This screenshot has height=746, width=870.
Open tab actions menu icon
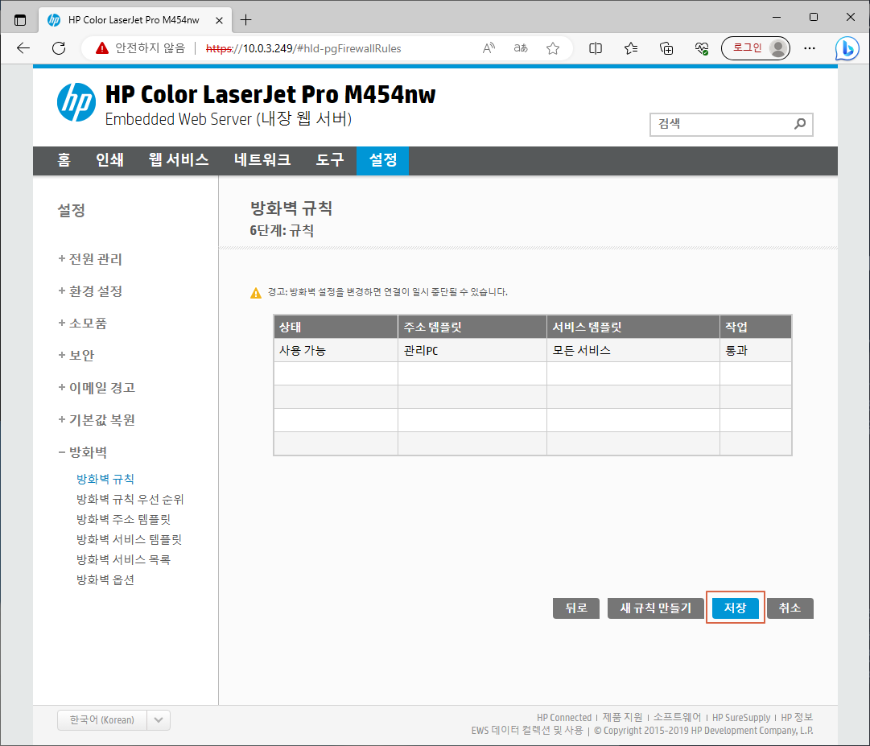point(20,20)
